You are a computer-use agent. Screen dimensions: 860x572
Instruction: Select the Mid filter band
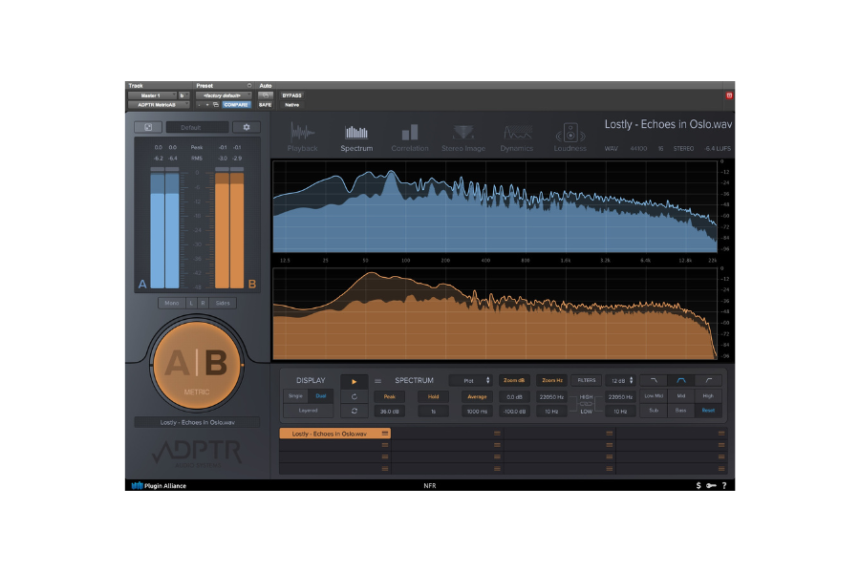pos(681,396)
